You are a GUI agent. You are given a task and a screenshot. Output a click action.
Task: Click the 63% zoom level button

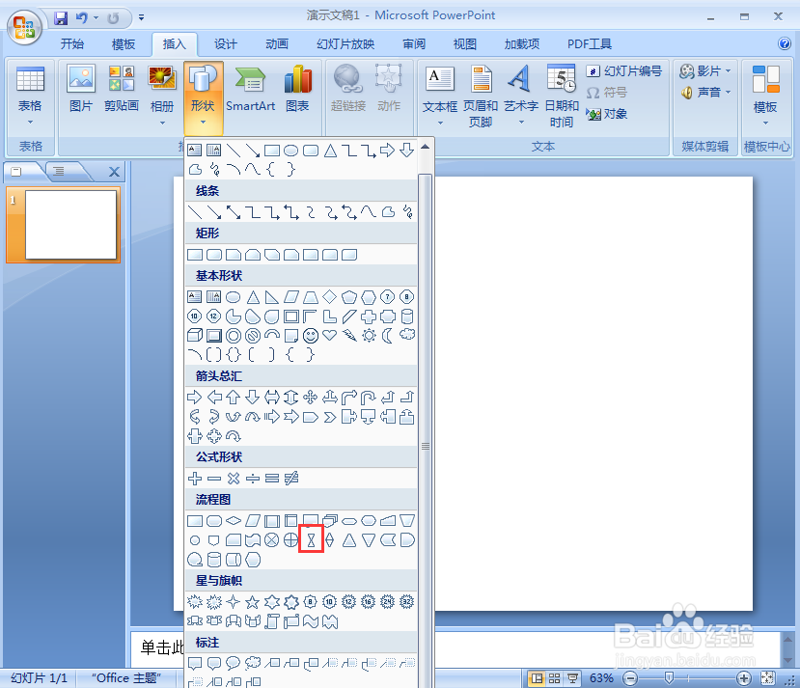601,678
